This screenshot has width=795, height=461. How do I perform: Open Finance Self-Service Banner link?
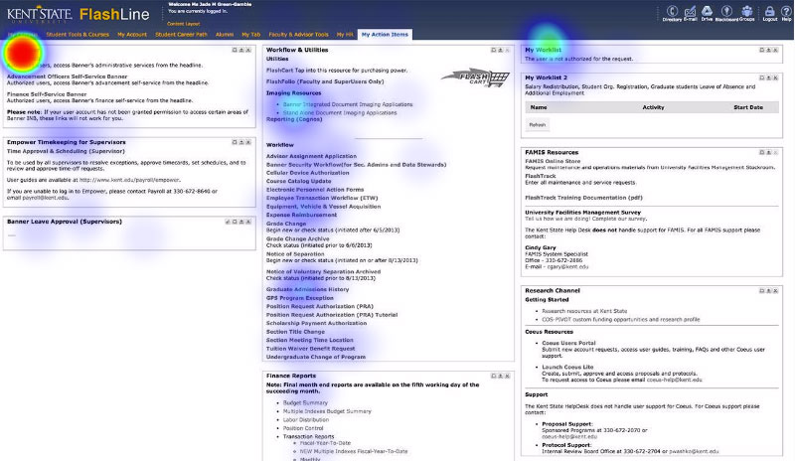tap(47, 94)
